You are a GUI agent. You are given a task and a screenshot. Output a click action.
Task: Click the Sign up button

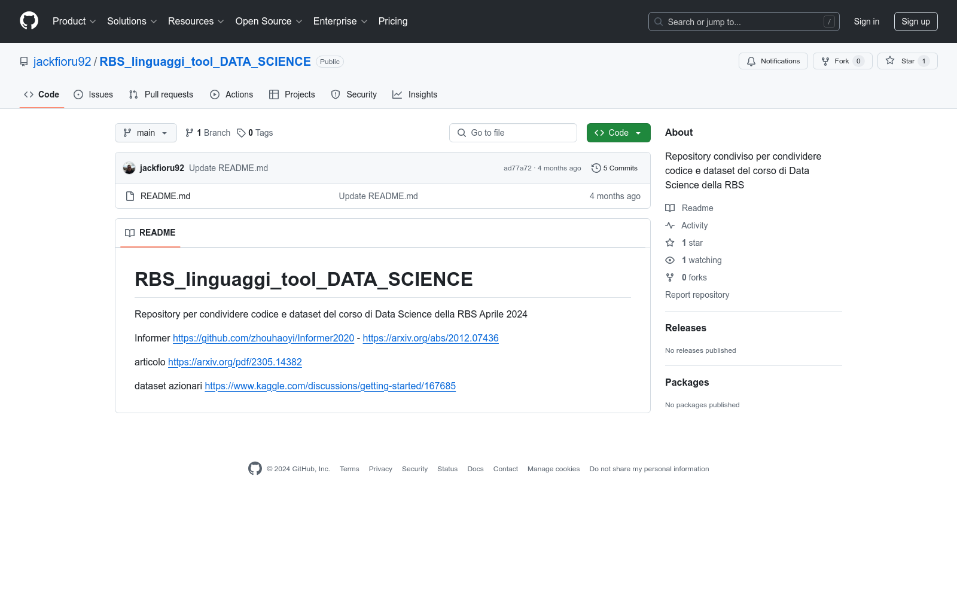[x=916, y=22]
